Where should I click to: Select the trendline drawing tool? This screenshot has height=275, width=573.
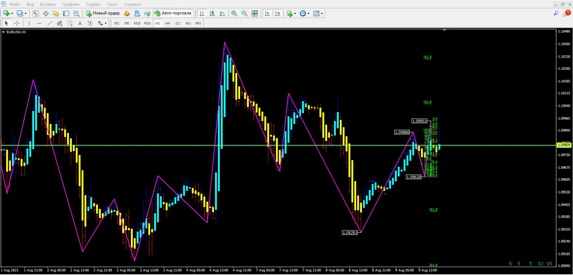click(50, 23)
